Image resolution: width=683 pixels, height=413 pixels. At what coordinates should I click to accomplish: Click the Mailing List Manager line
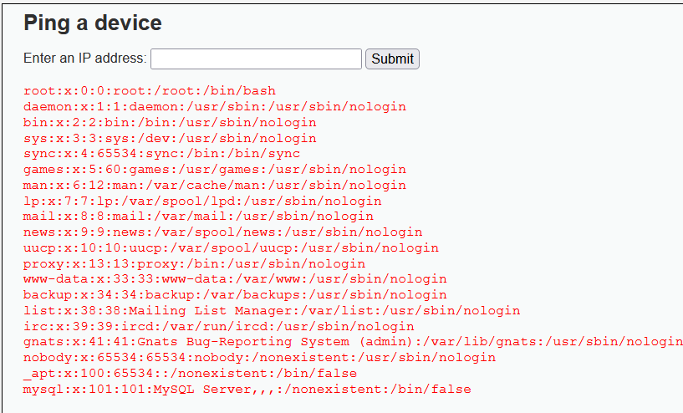click(272, 311)
